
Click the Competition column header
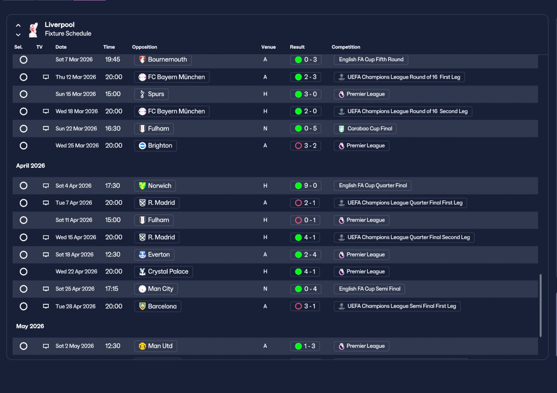(346, 47)
